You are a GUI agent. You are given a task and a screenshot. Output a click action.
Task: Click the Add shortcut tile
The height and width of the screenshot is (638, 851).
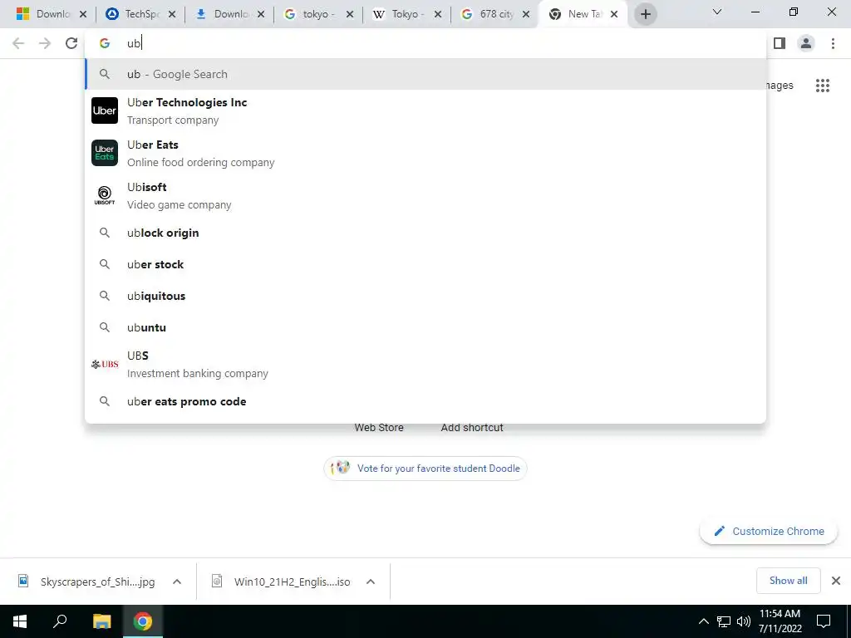[x=472, y=428]
